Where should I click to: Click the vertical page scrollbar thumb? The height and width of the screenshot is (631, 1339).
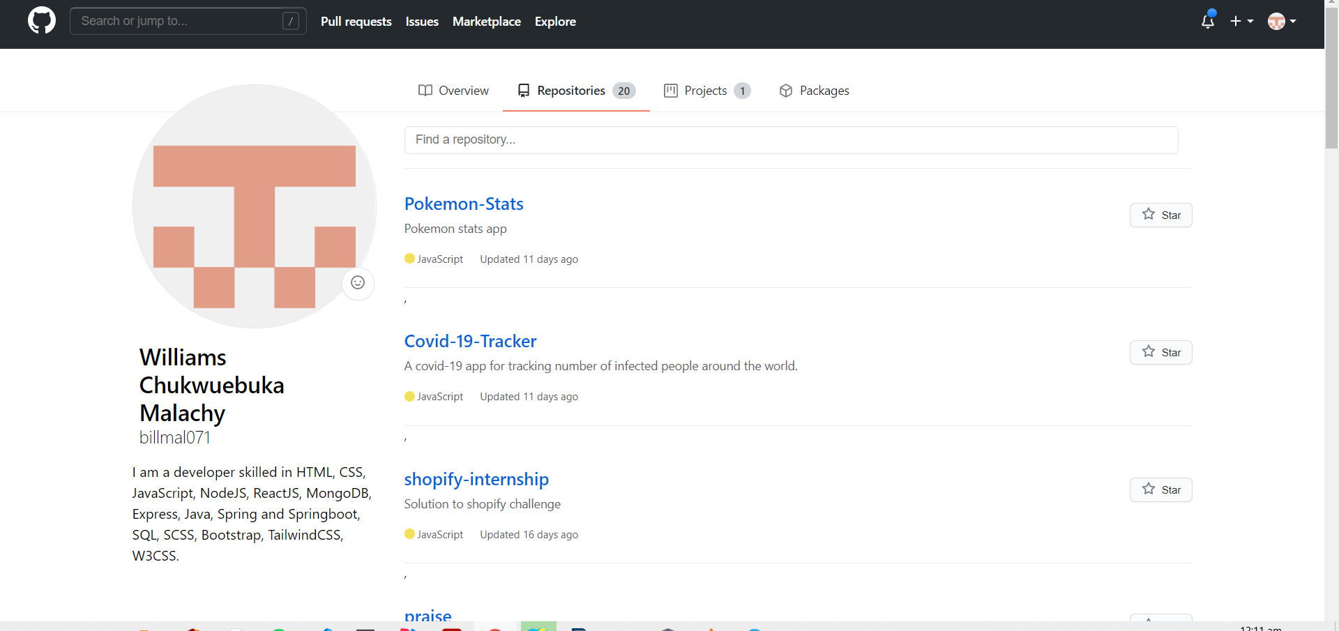[1331, 77]
